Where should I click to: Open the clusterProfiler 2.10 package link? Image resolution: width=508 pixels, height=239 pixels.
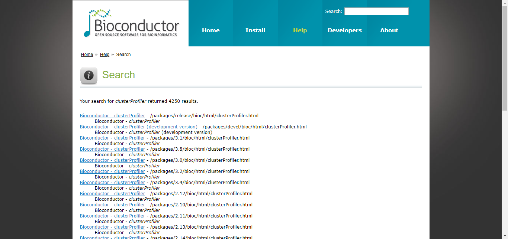coord(112,204)
